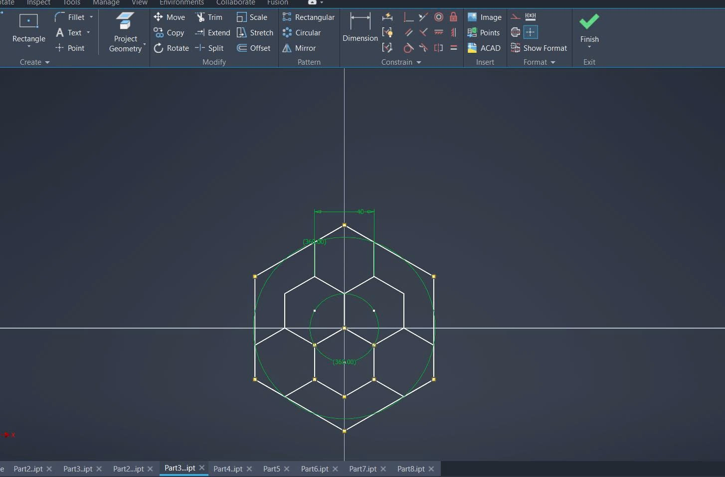Start the Circular pattern tool
725x477 pixels.
point(302,33)
